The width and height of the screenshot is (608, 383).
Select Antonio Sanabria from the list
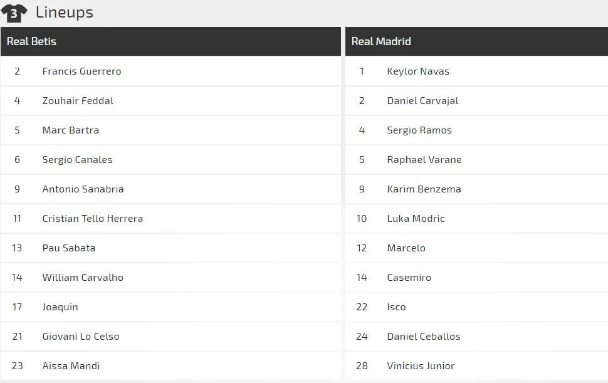[81, 189]
